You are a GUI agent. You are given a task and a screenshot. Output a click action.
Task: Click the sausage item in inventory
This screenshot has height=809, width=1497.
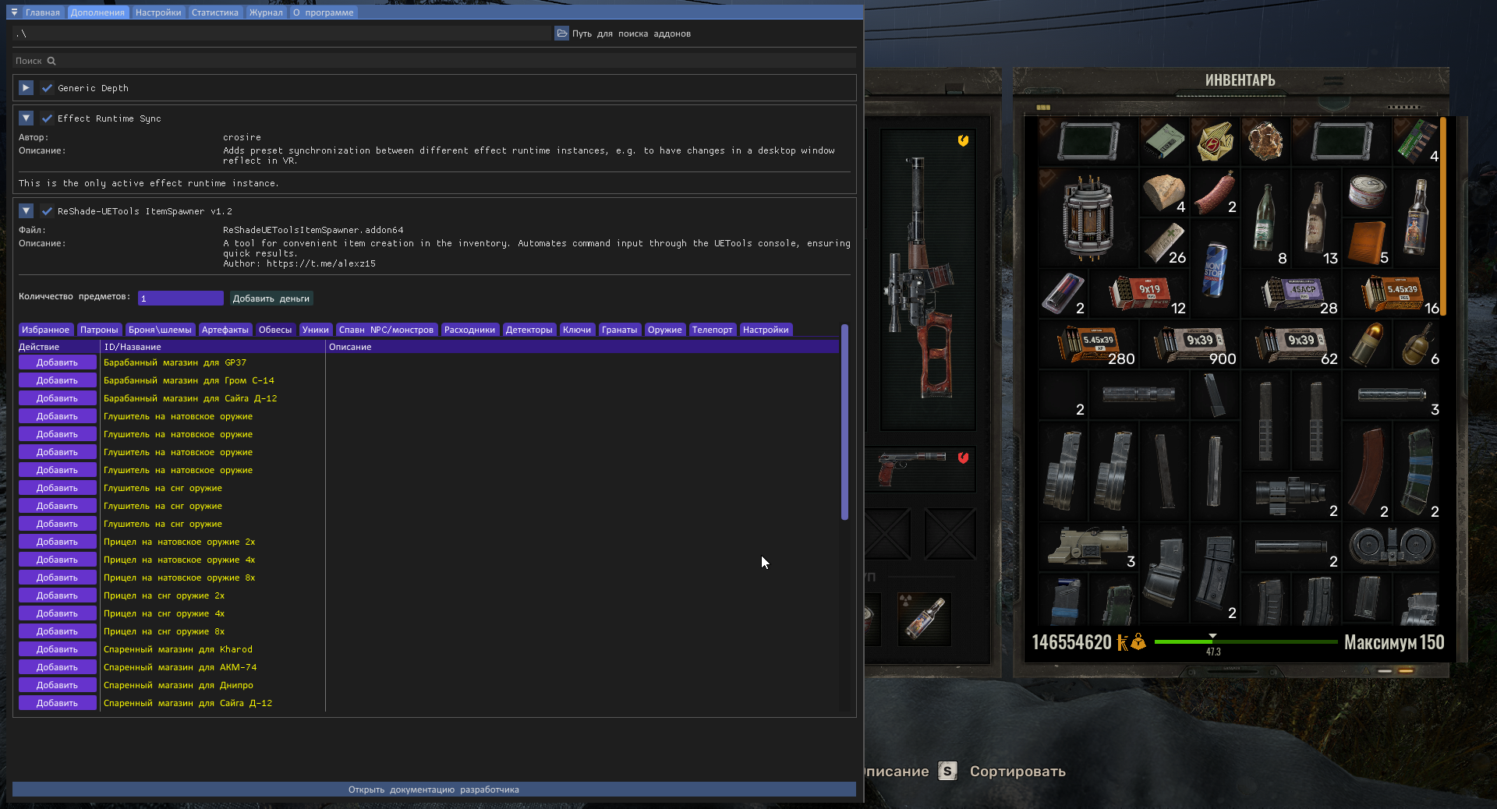coord(1214,192)
